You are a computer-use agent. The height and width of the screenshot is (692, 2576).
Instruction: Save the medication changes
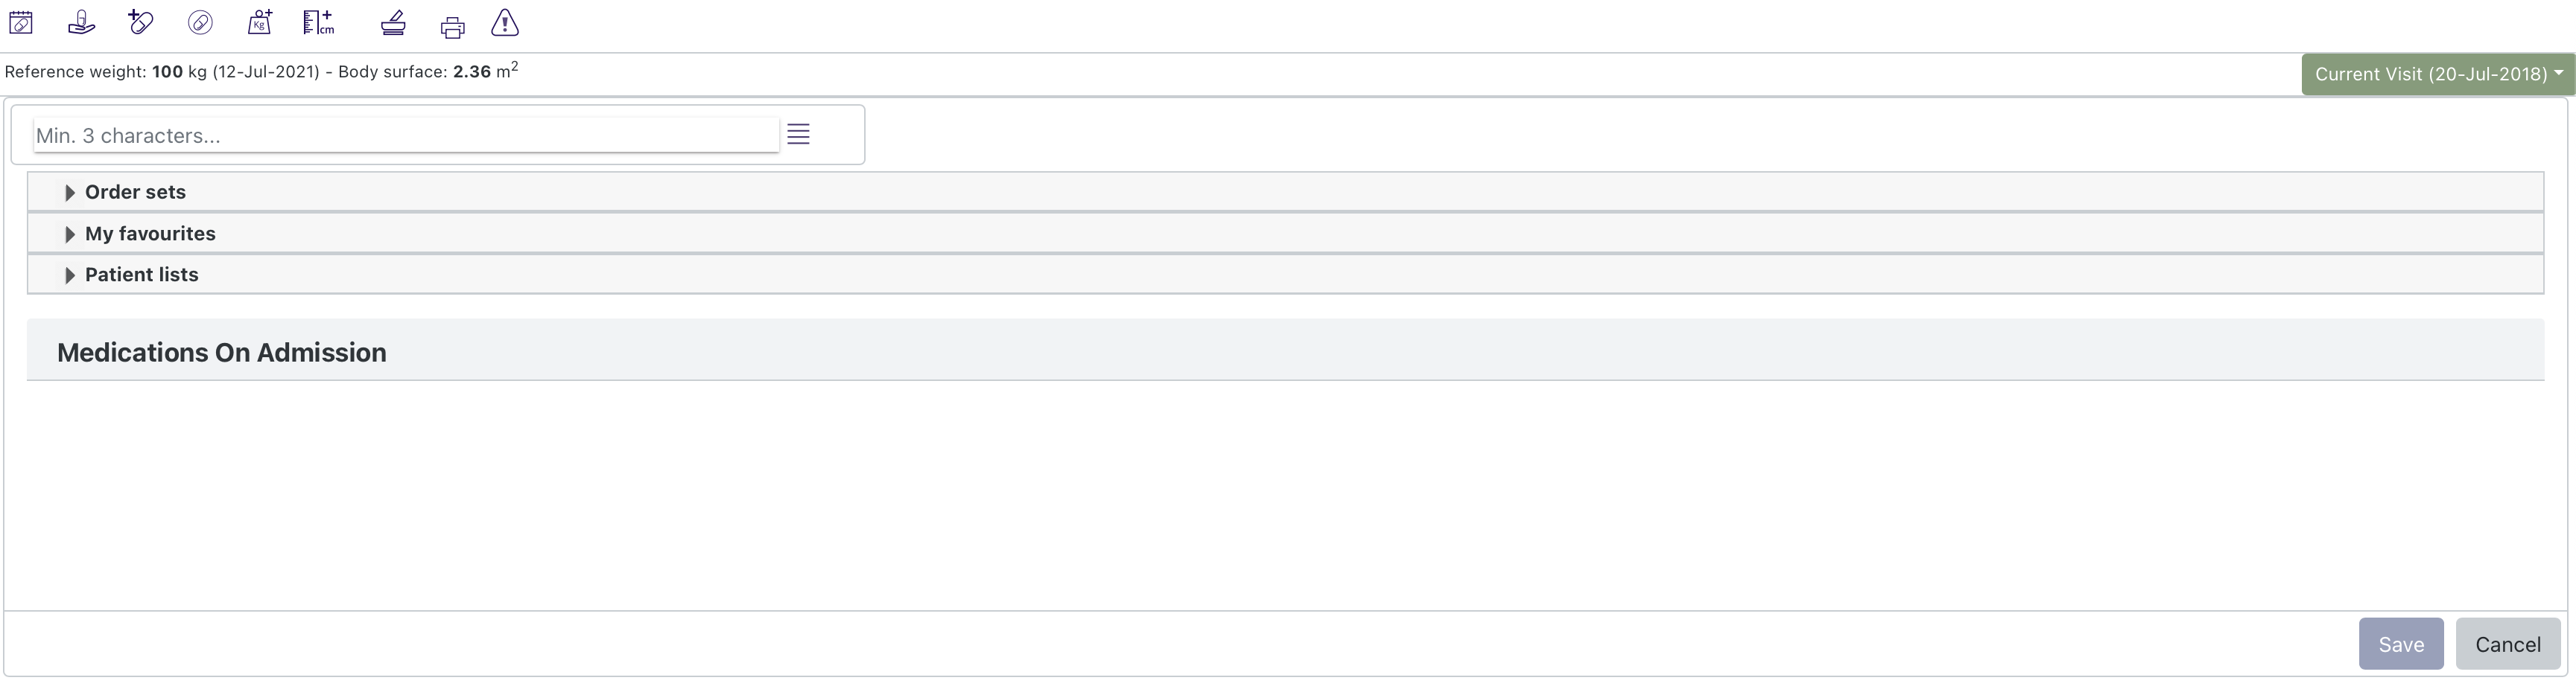click(x=2400, y=644)
